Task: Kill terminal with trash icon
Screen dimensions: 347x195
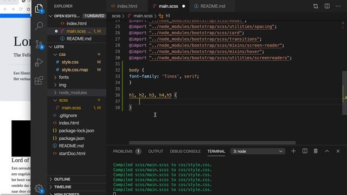Action: pos(316,151)
